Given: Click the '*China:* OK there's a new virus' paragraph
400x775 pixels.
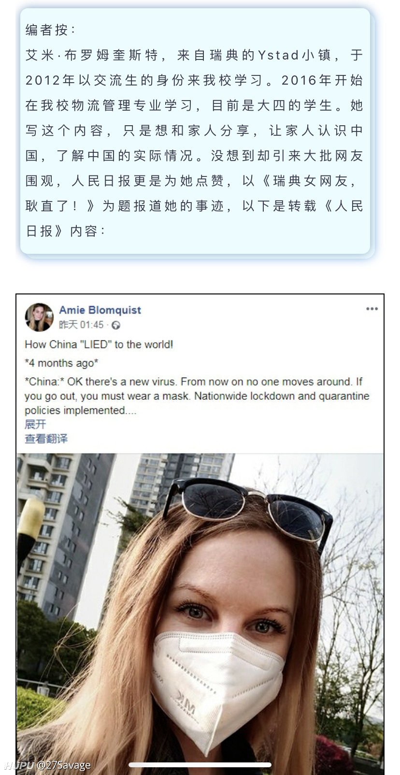Looking at the screenshot, I should 197,396.
